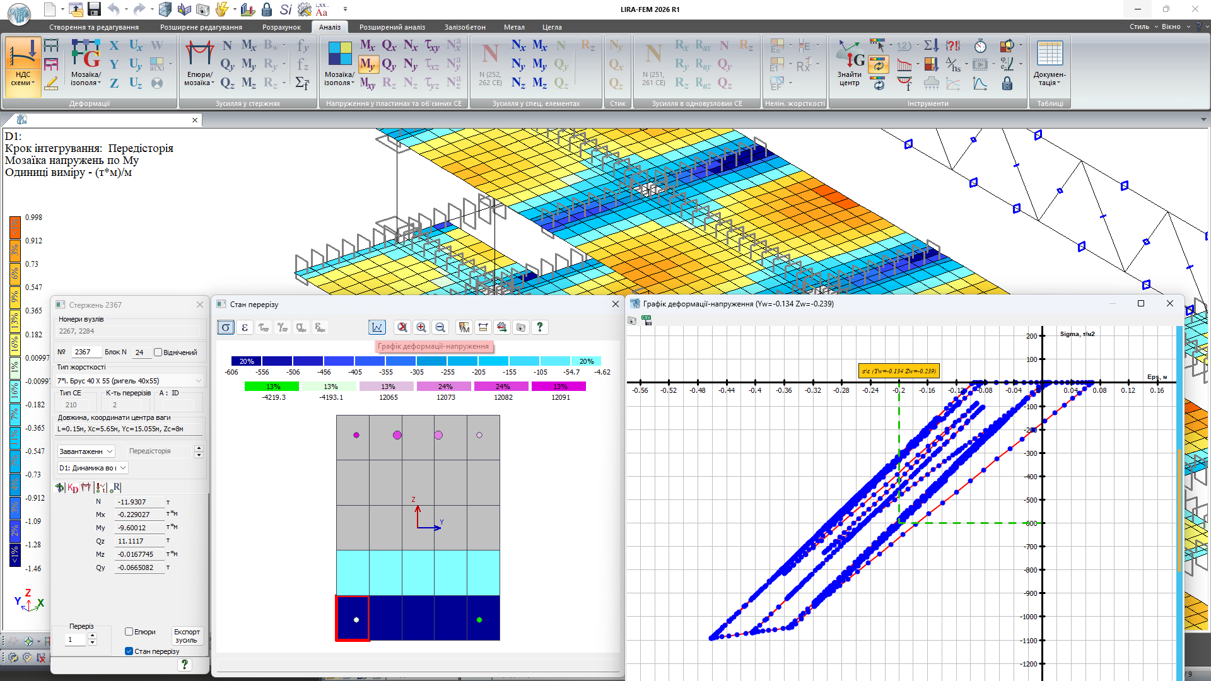1211x681 pixels.
Task: Switch to epsilon strain display icon
Action: coord(245,327)
